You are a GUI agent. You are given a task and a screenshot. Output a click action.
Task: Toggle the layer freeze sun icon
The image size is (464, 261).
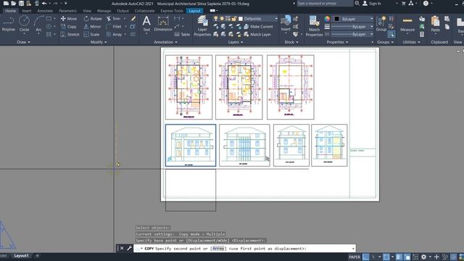pyautogui.click(x=222, y=19)
